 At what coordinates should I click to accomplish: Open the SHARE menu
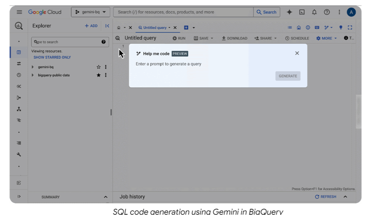(x=266, y=38)
